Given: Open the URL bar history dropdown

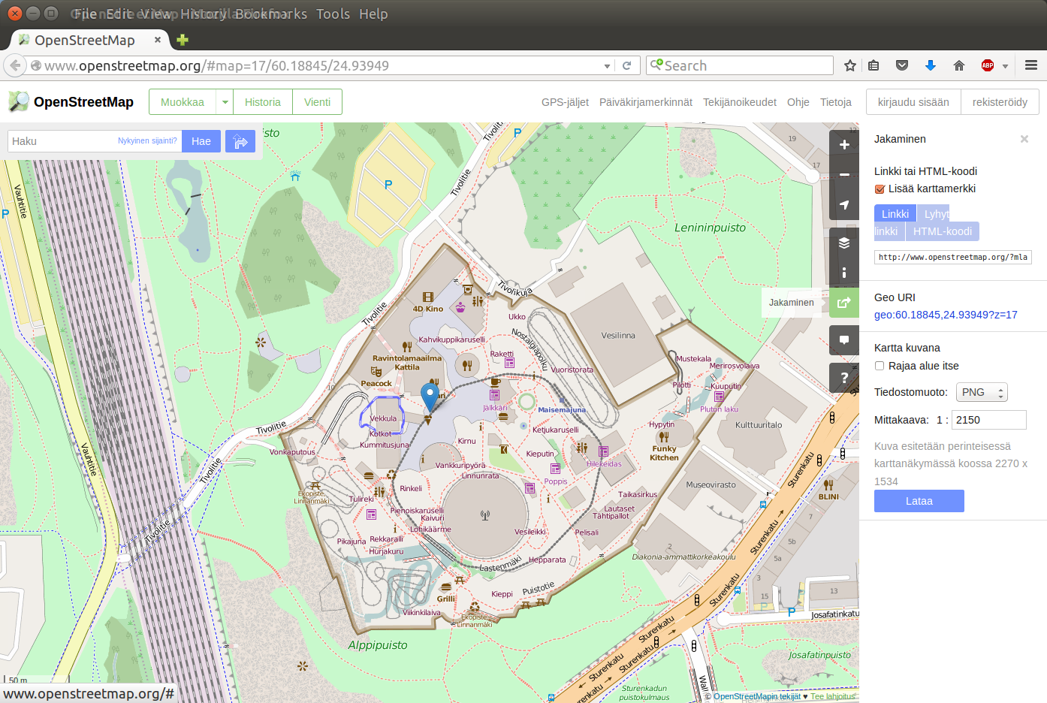Looking at the screenshot, I should (x=607, y=66).
